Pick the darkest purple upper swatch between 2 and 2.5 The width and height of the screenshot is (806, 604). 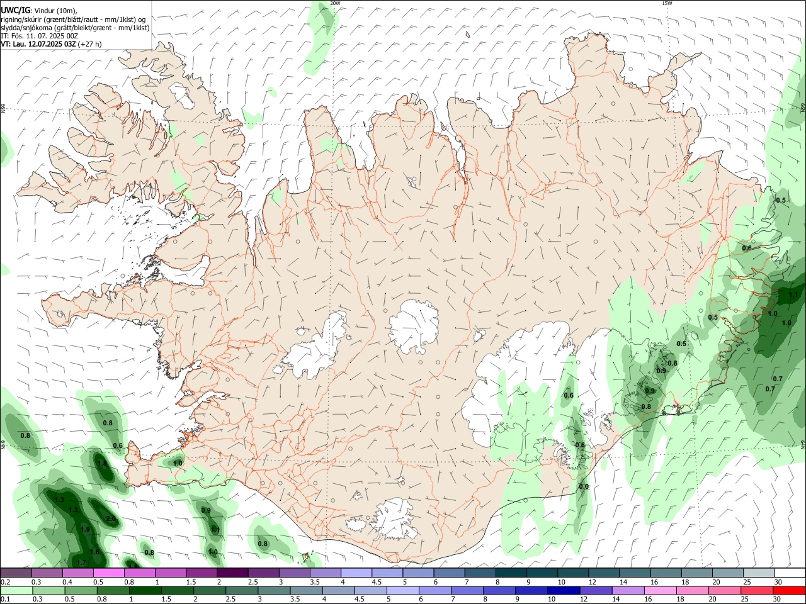pos(232,573)
